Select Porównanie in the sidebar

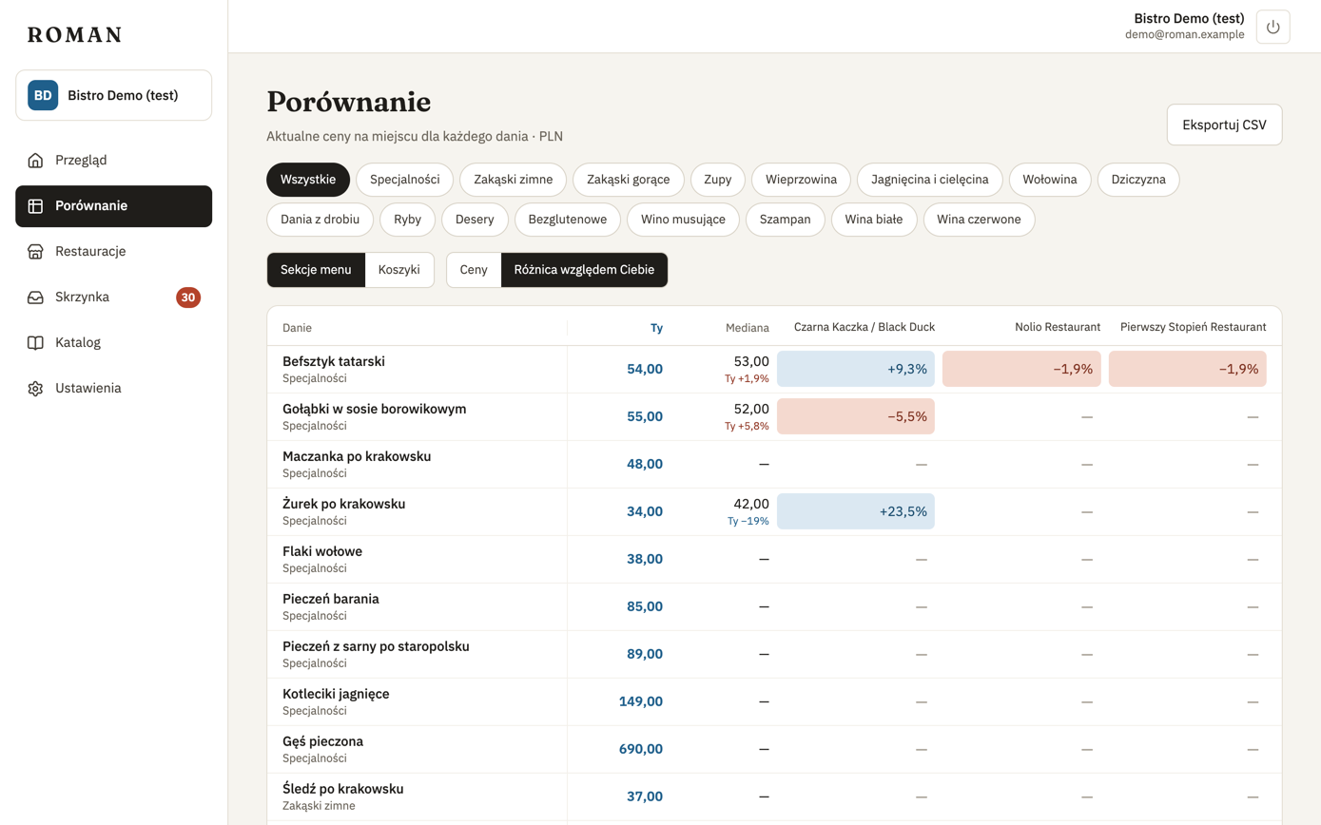113,206
